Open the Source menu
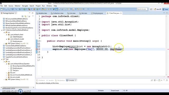 (x=11, y=6)
